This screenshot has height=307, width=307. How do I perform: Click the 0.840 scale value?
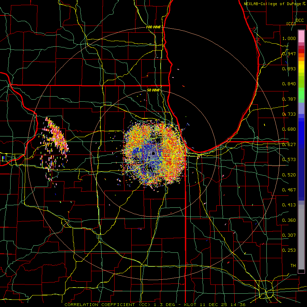[x=289, y=84]
